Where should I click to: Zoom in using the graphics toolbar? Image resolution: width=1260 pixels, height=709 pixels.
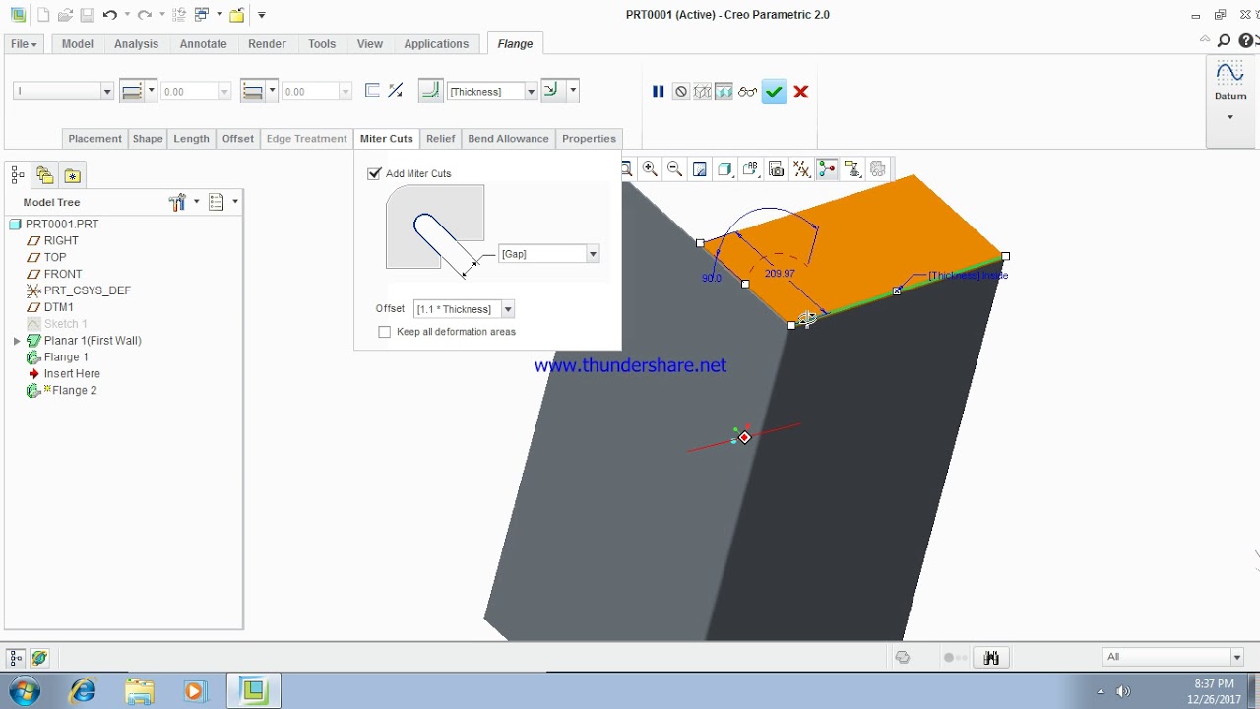click(650, 169)
